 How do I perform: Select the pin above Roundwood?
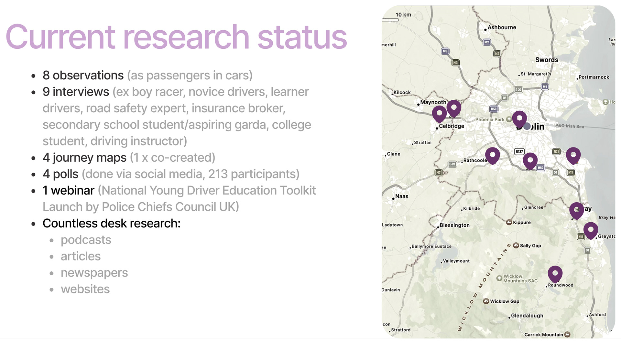coord(555,274)
